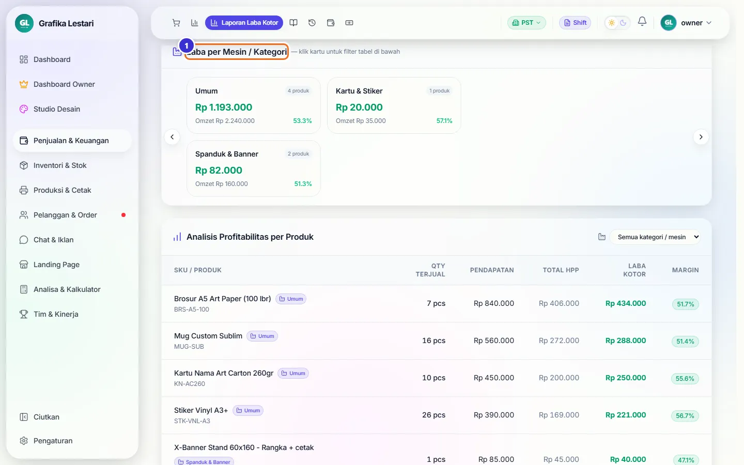This screenshot has height=465, width=744.
Task: Click the 55.6% margin badge
Action: tap(685, 379)
